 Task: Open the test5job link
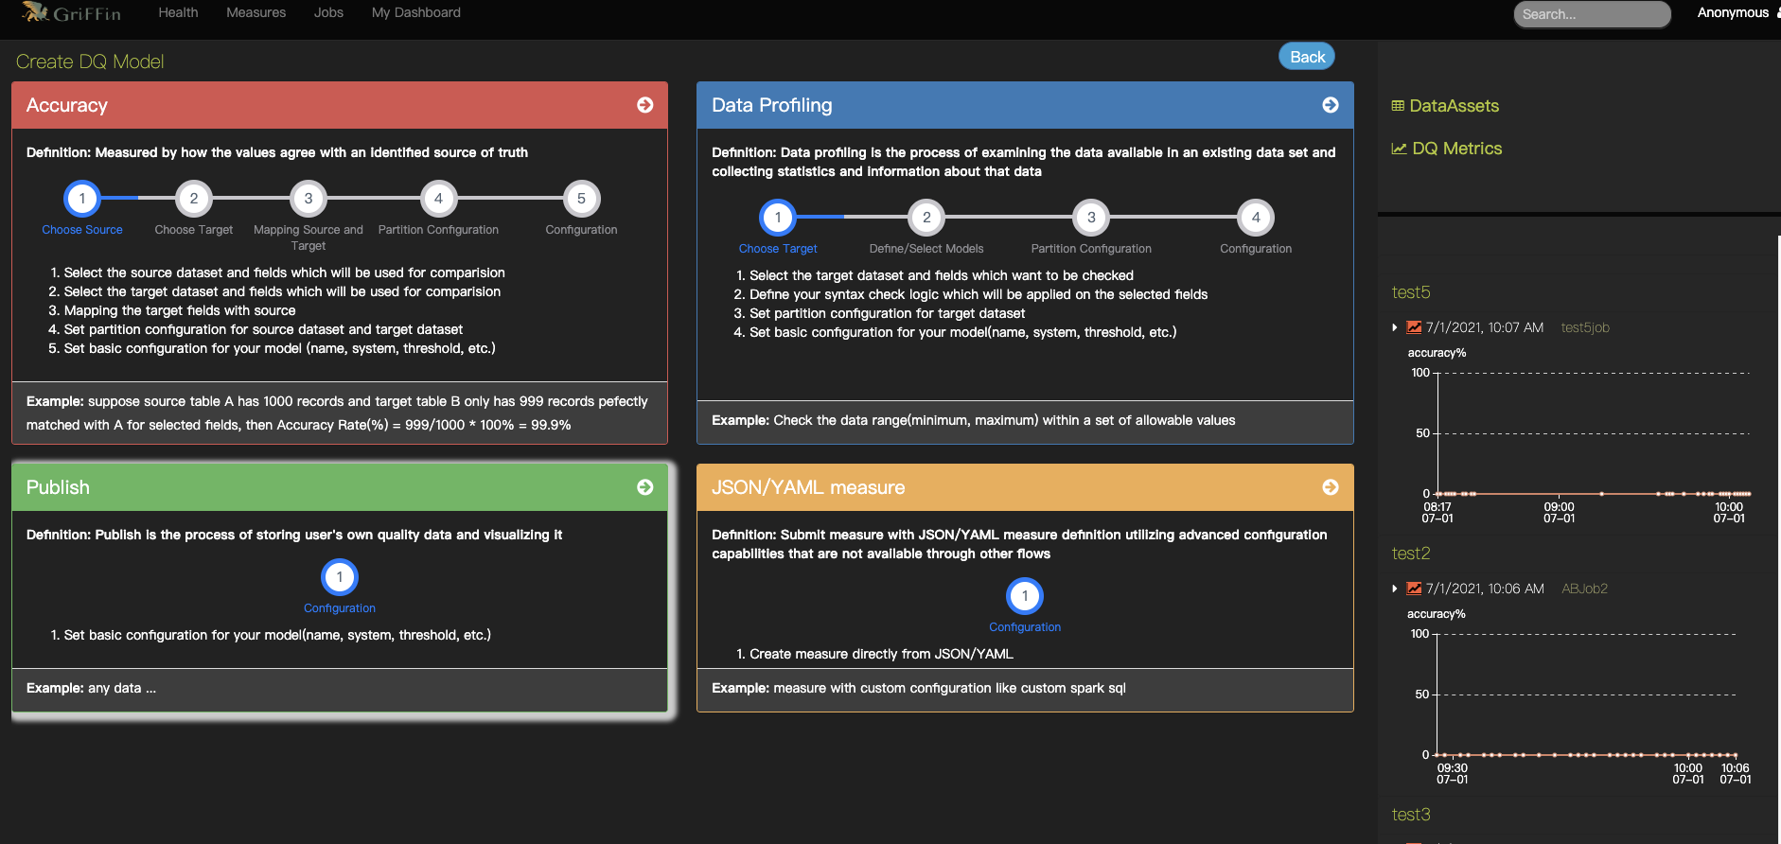pyautogui.click(x=1585, y=327)
